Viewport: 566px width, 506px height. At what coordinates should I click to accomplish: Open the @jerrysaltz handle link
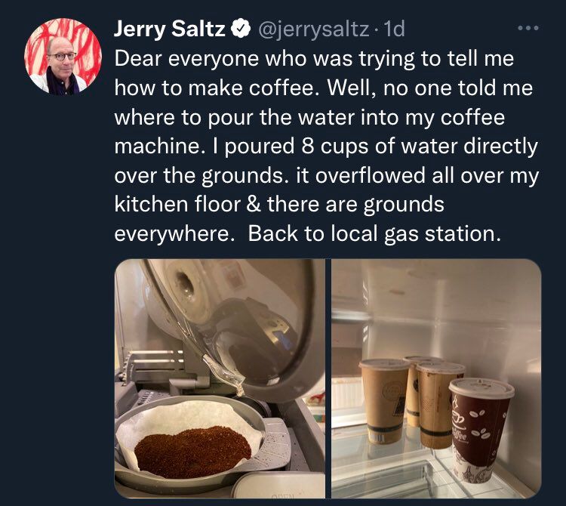[312, 29]
